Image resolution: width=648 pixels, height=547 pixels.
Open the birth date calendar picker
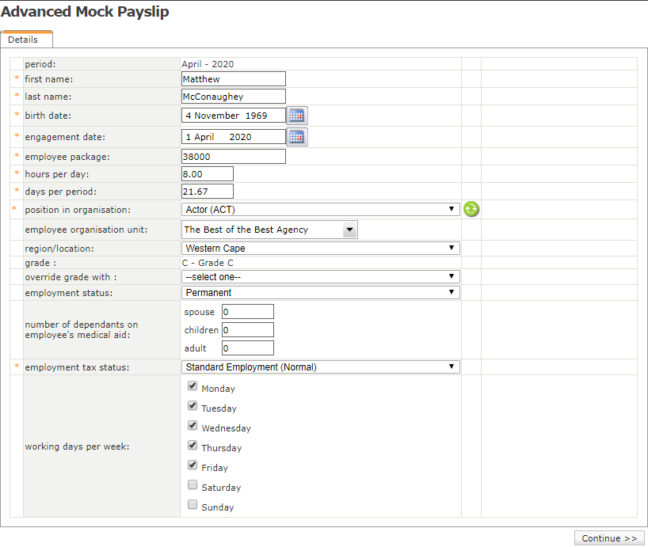pos(296,116)
